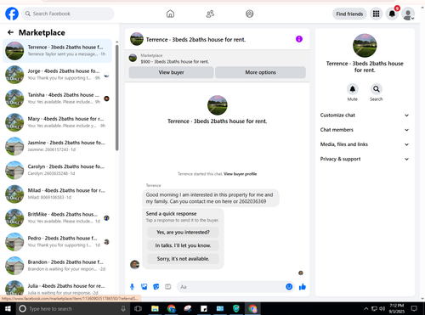Click the Windows taskbar search box

[x=73, y=308]
